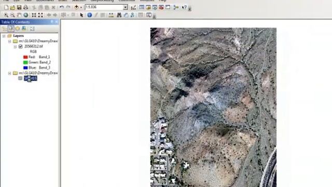
Task: Switch to List By Selection
Action: [x=24, y=29]
